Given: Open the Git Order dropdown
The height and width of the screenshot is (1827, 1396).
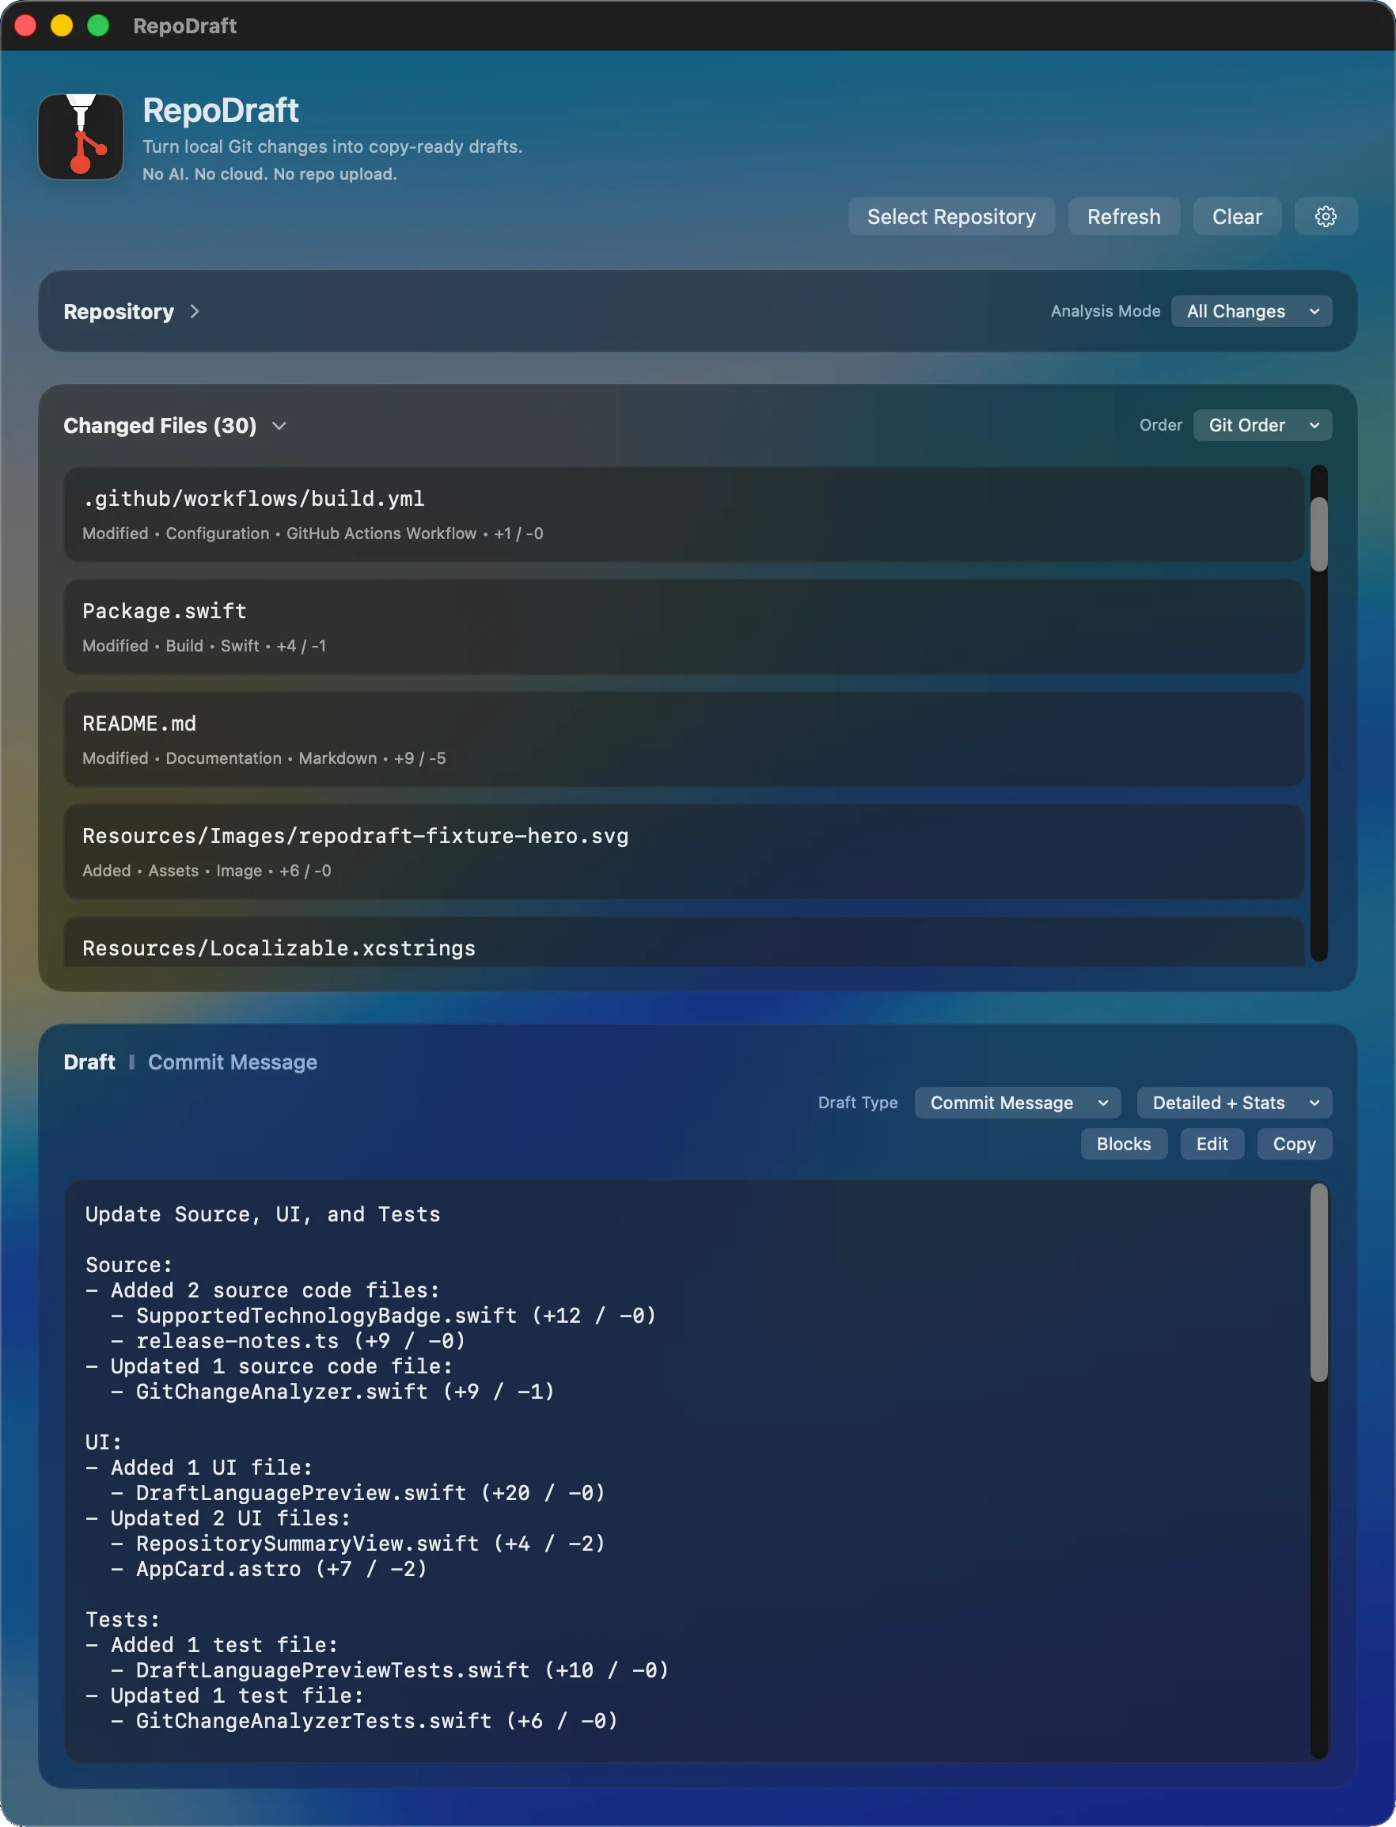Looking at the screenshot, I should pos(1262,425).
